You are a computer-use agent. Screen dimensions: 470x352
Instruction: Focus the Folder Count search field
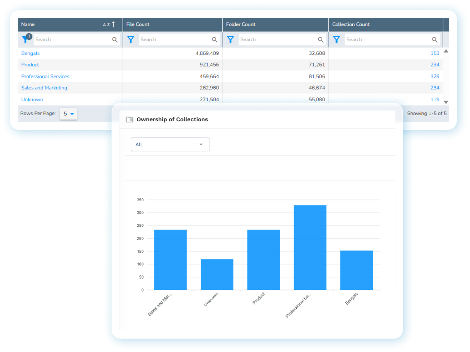coord(276,39)
